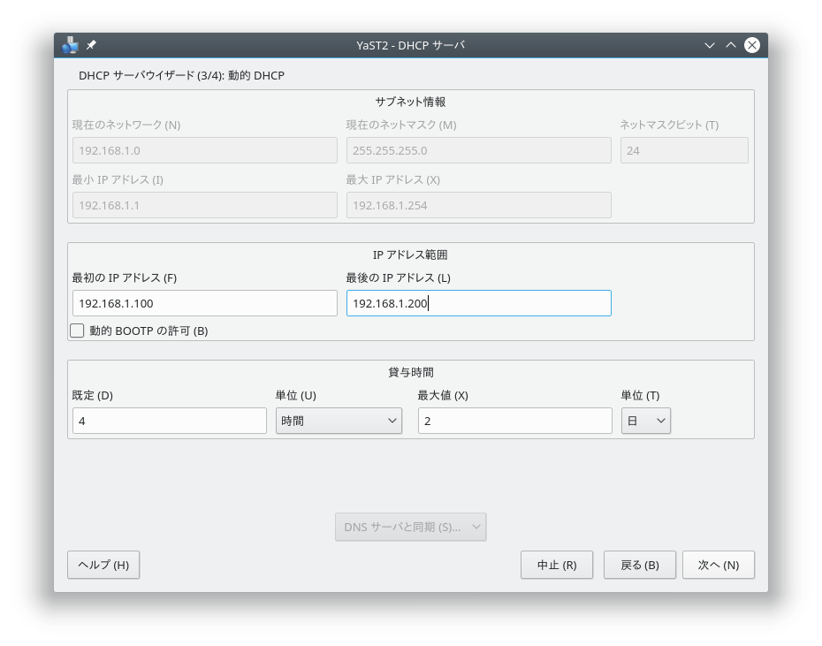The height and width of the screenshot is (646, 822).
Task: Click the 現在のネットワーク field showing 192.168.1.0
Action: pos(204,150)
